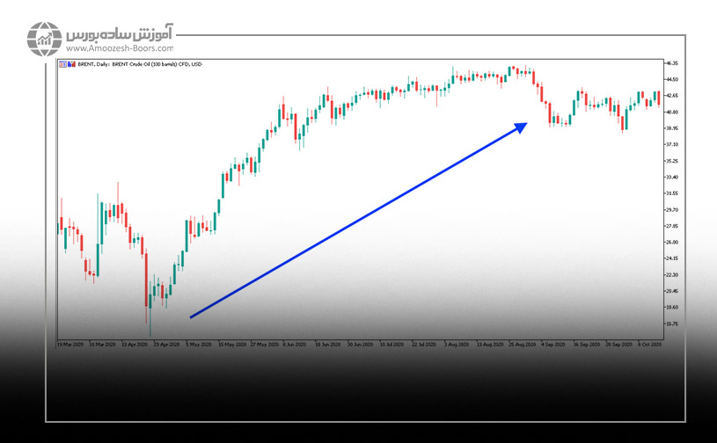The image size is (717, 443).
Task: Select the 33.40 price label on axis
Action: pos(672,178)
